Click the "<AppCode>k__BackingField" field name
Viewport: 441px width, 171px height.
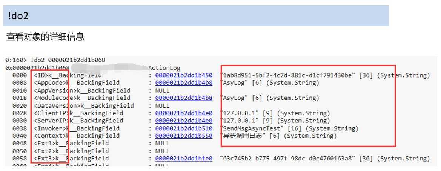point(77,83)
